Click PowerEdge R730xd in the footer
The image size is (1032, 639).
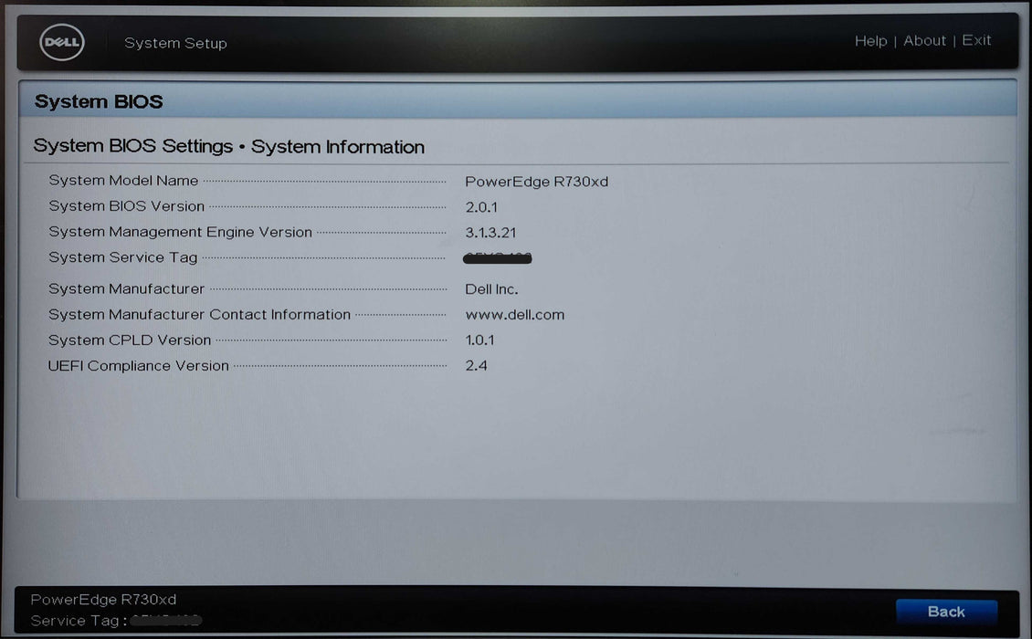(x=103, y=600)
